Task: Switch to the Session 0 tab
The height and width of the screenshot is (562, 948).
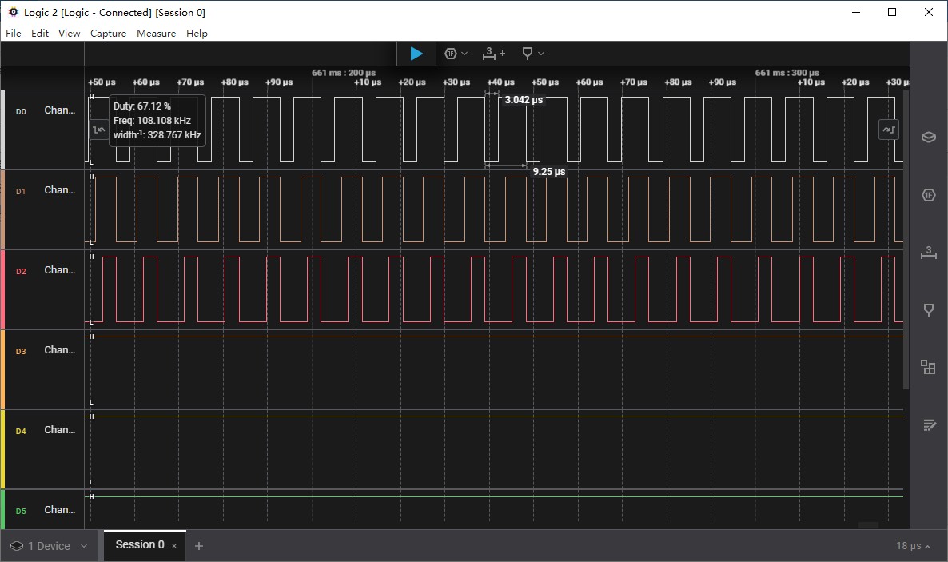Action: [139, 545]
